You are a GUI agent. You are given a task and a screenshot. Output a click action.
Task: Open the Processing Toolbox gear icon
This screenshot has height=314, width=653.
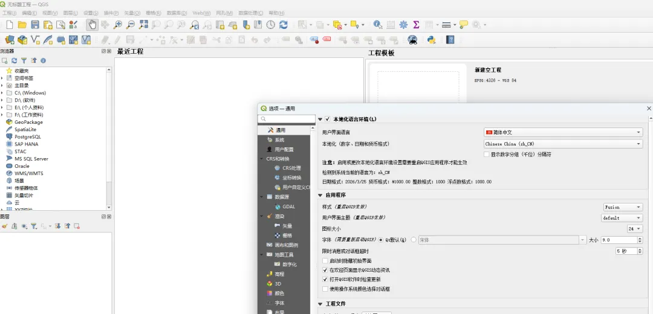pyautogui.click(x=403, y=25)
